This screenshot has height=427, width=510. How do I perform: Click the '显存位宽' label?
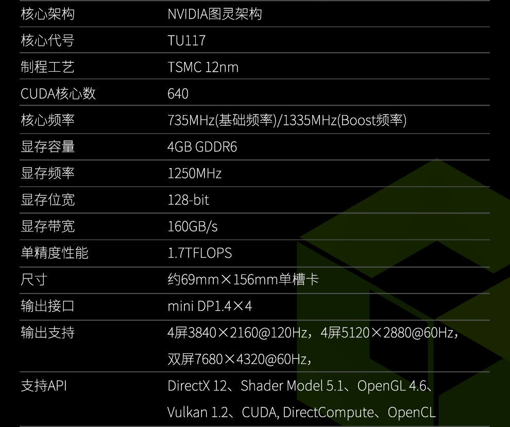[x=48, y=200]
